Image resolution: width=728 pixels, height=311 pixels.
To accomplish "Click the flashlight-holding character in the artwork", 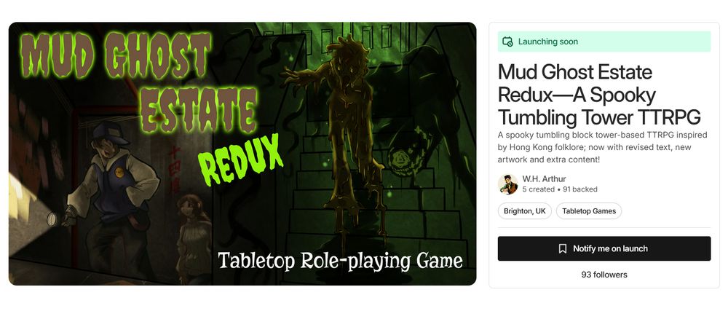I will pyautogui.click(x=109, y=195).
